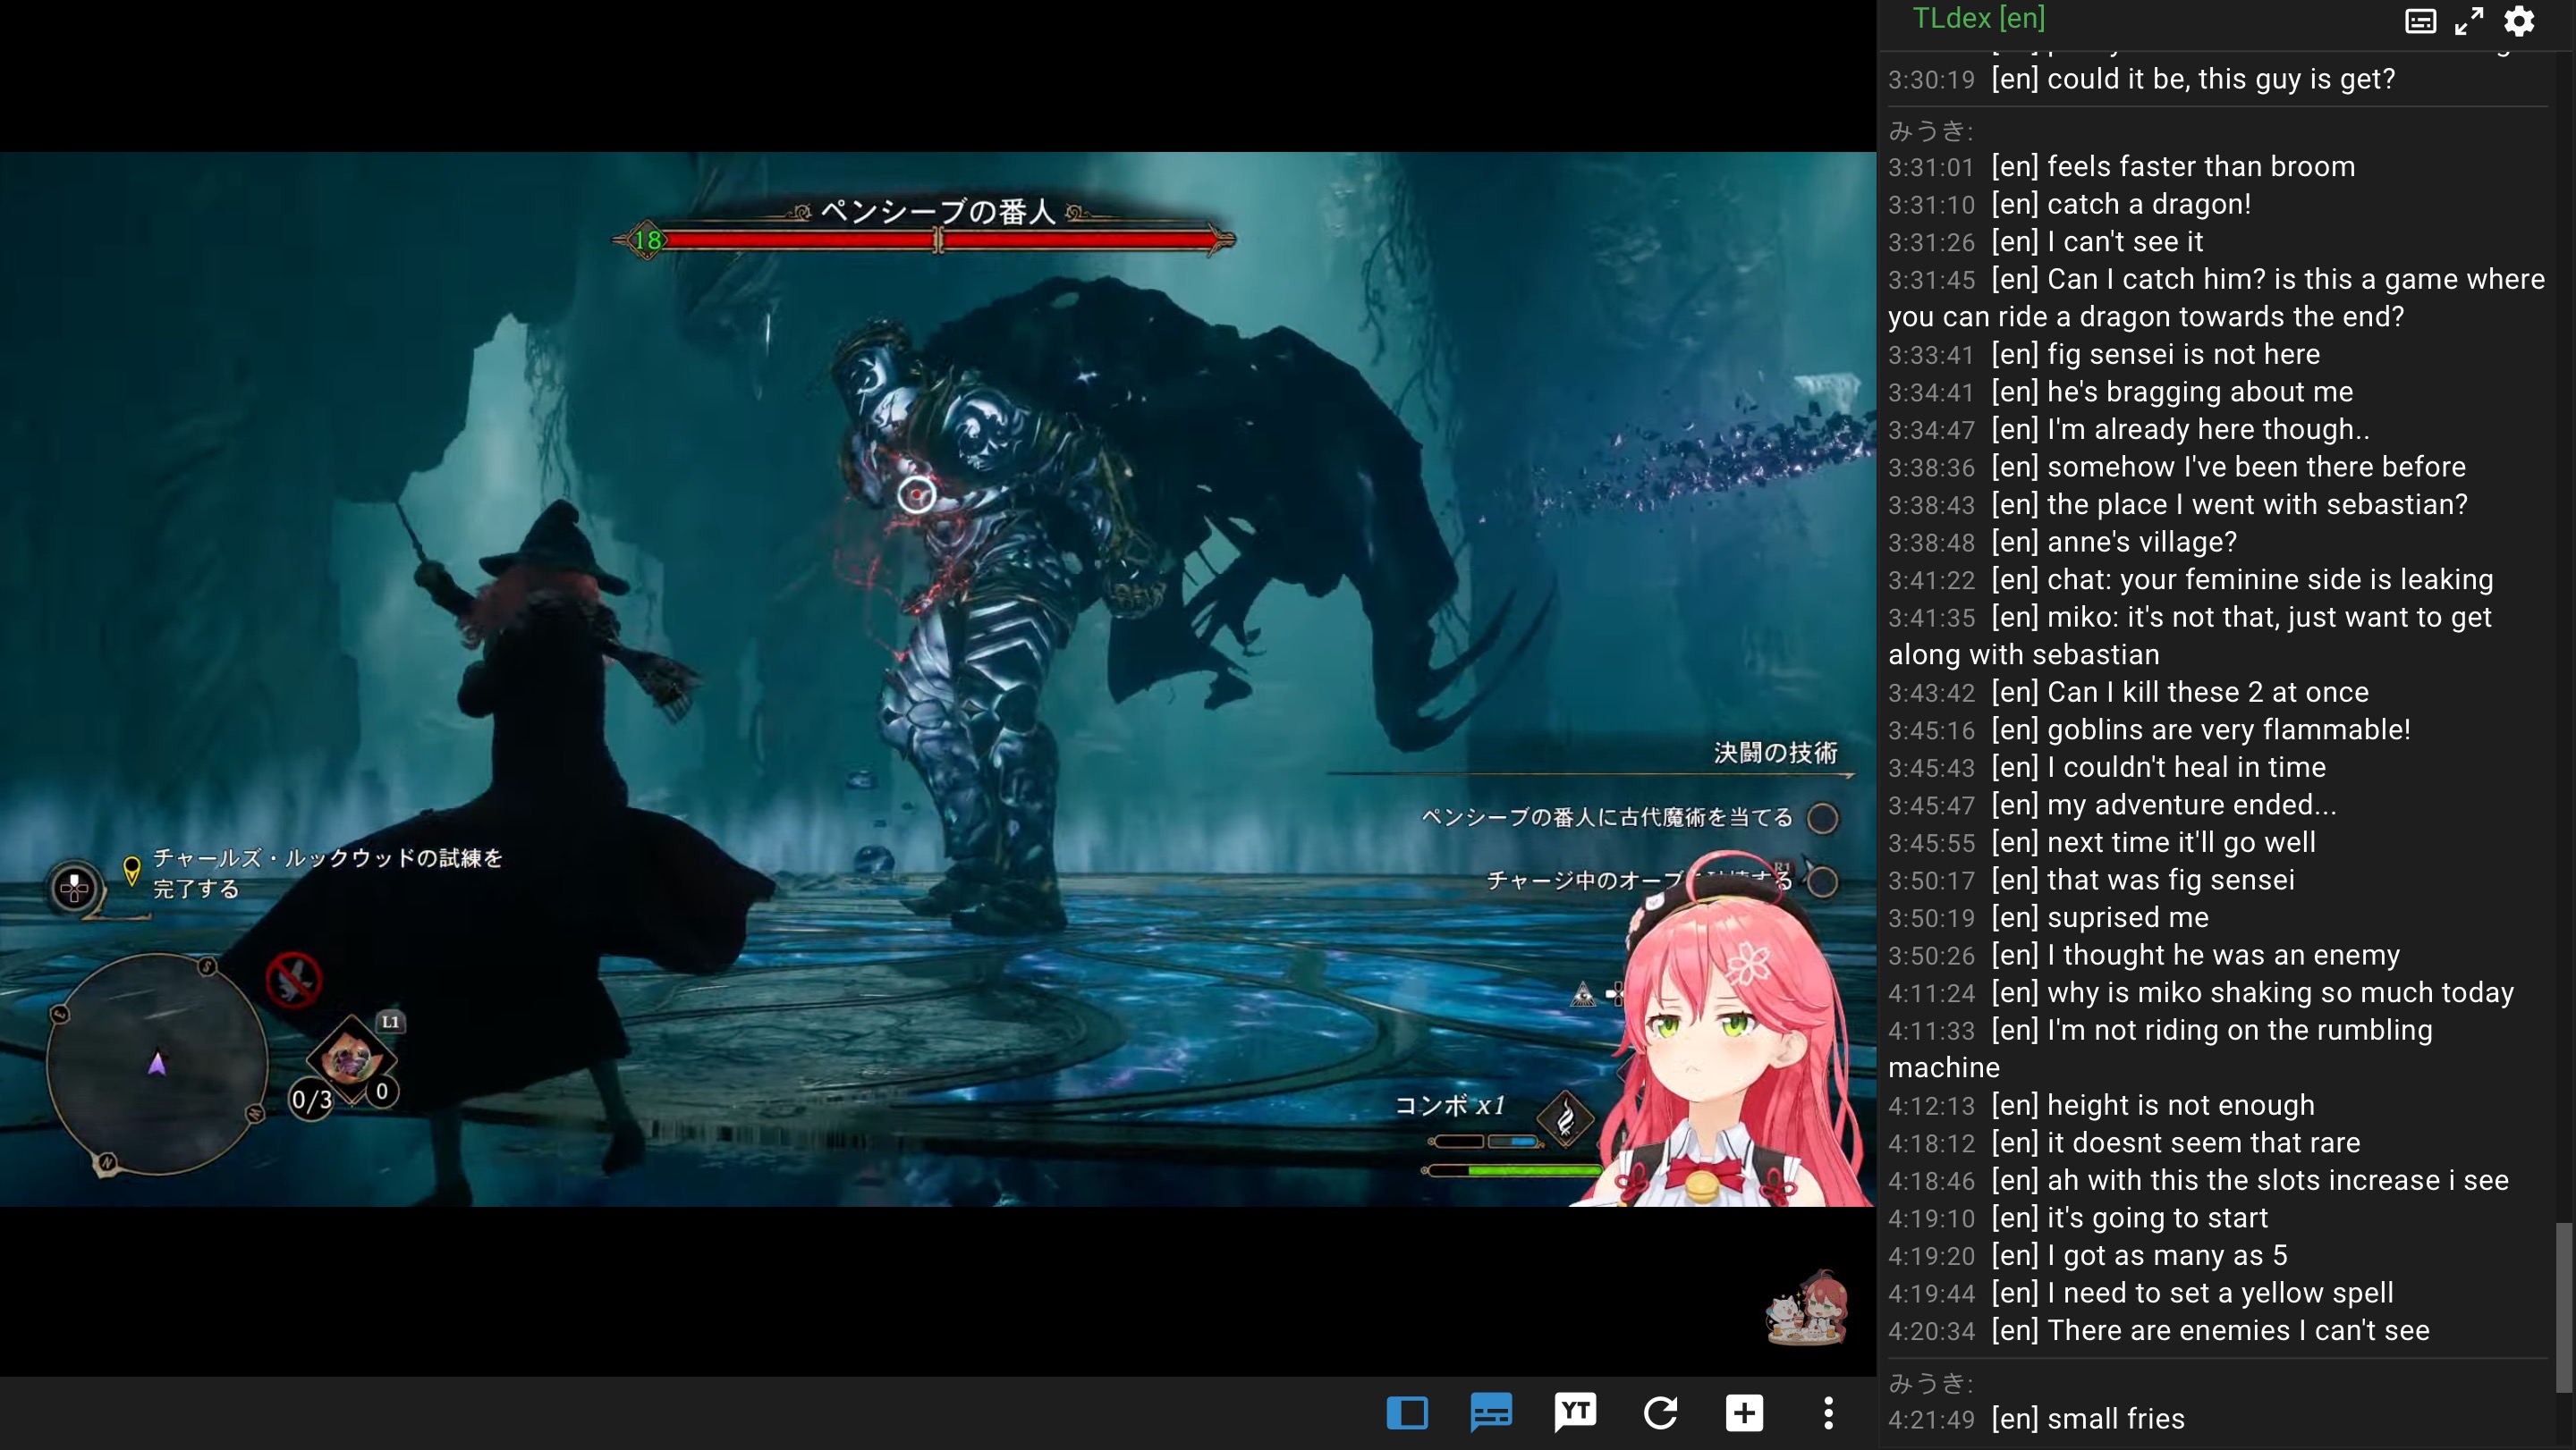Click the yellow quest marker pin icon
Viewport: 2576px width, 1450px height.
point(131,871)
